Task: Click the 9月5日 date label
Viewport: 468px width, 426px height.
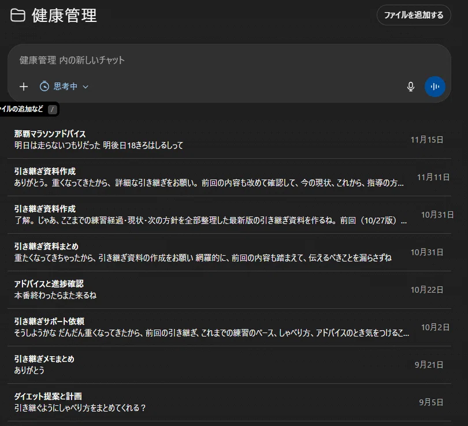Action: pyautogui.click(x=431, y=402)
